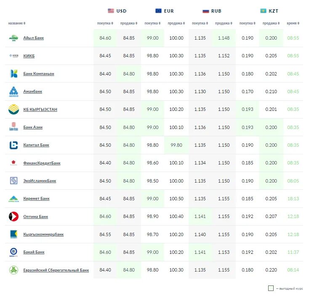Open the Банк Компаньон link
The image size is (309, 296).
click(x=39, y=74)
